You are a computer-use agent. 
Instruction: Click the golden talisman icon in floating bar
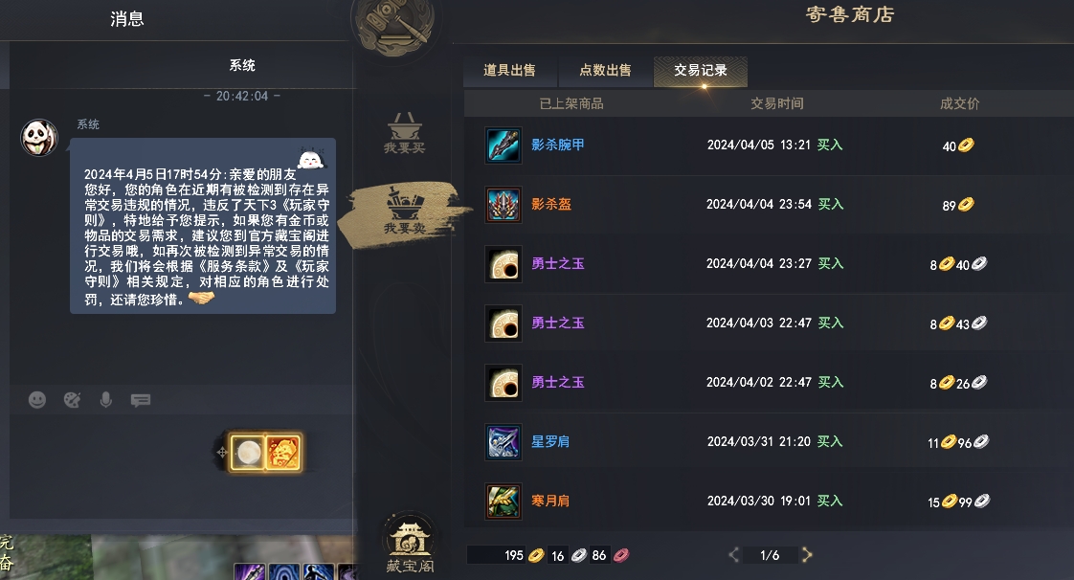[x=283, y=453]
